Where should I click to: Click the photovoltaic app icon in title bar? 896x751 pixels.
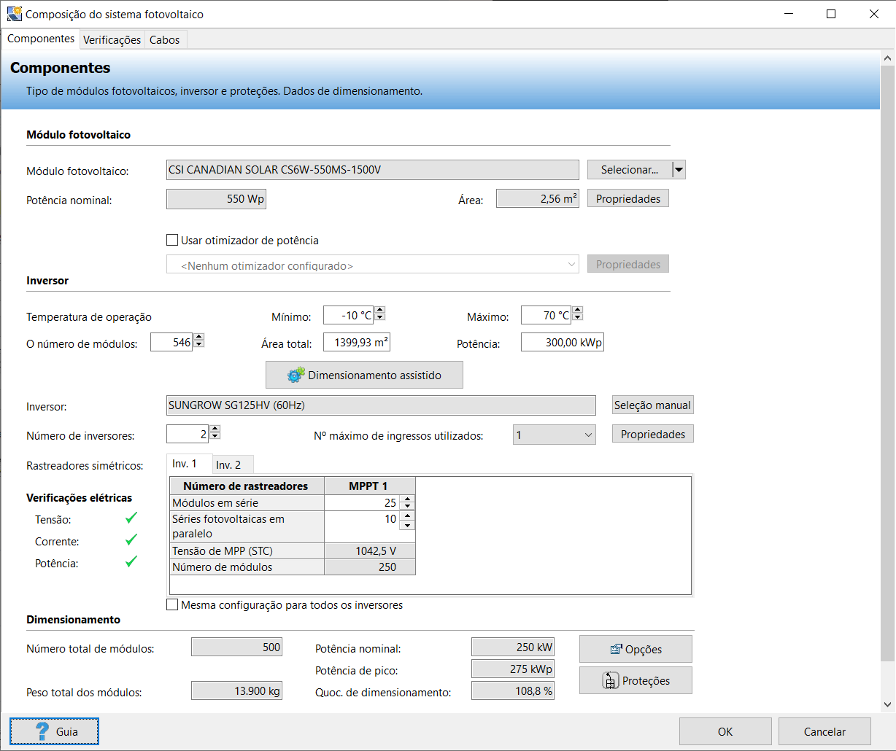14,14
